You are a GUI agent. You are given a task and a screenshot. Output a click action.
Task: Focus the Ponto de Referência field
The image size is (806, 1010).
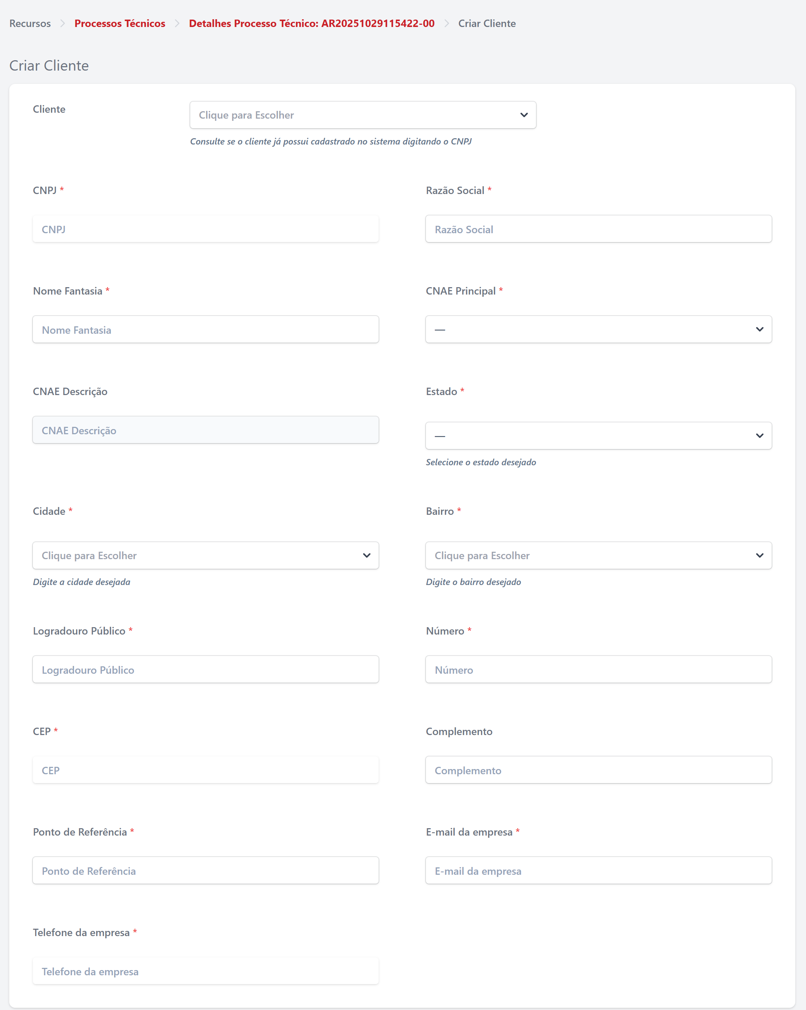click(x=205, y=870)
